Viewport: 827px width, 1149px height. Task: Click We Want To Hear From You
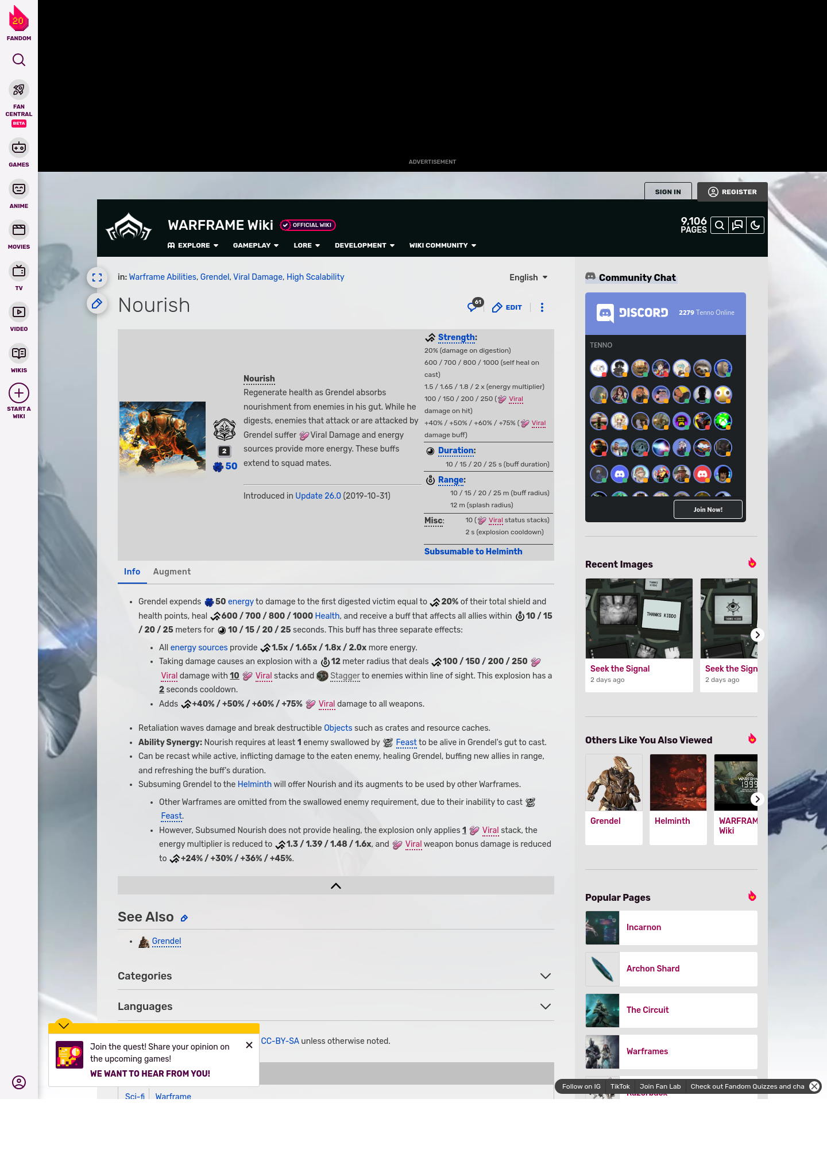[x=150, y=1074]
